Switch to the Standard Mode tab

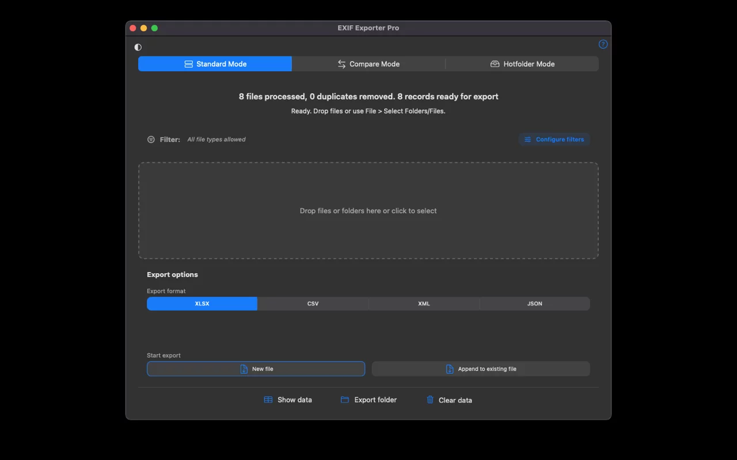(215, 64)
